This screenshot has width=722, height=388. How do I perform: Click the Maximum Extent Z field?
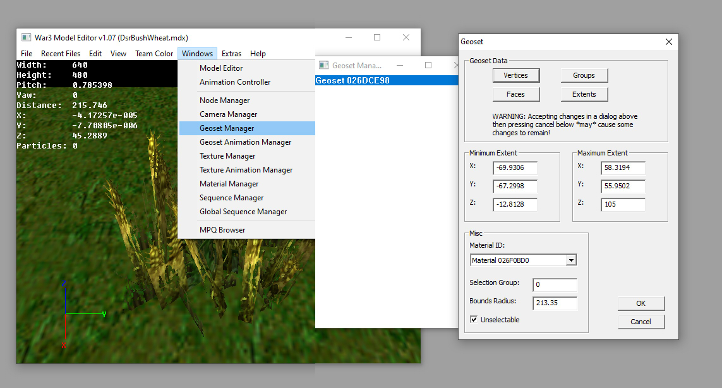coord(623,204)
